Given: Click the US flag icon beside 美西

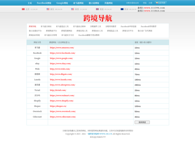Looking at the screenshot, I should [73, 9].
